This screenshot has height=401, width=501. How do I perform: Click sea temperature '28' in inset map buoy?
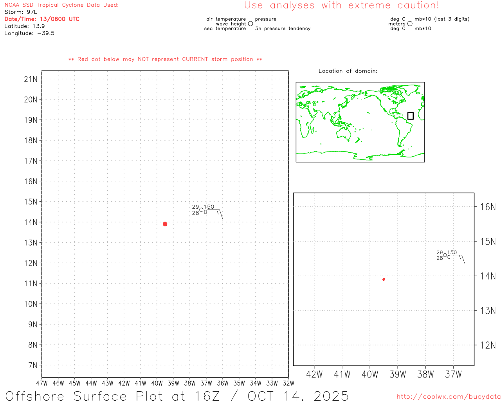440,258
